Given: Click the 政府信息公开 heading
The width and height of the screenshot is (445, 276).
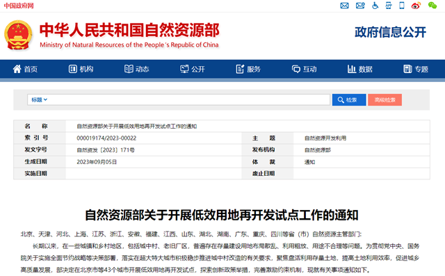Looking at the screenshot, I should (x=391, y=32).
